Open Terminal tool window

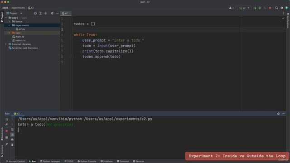123,161
